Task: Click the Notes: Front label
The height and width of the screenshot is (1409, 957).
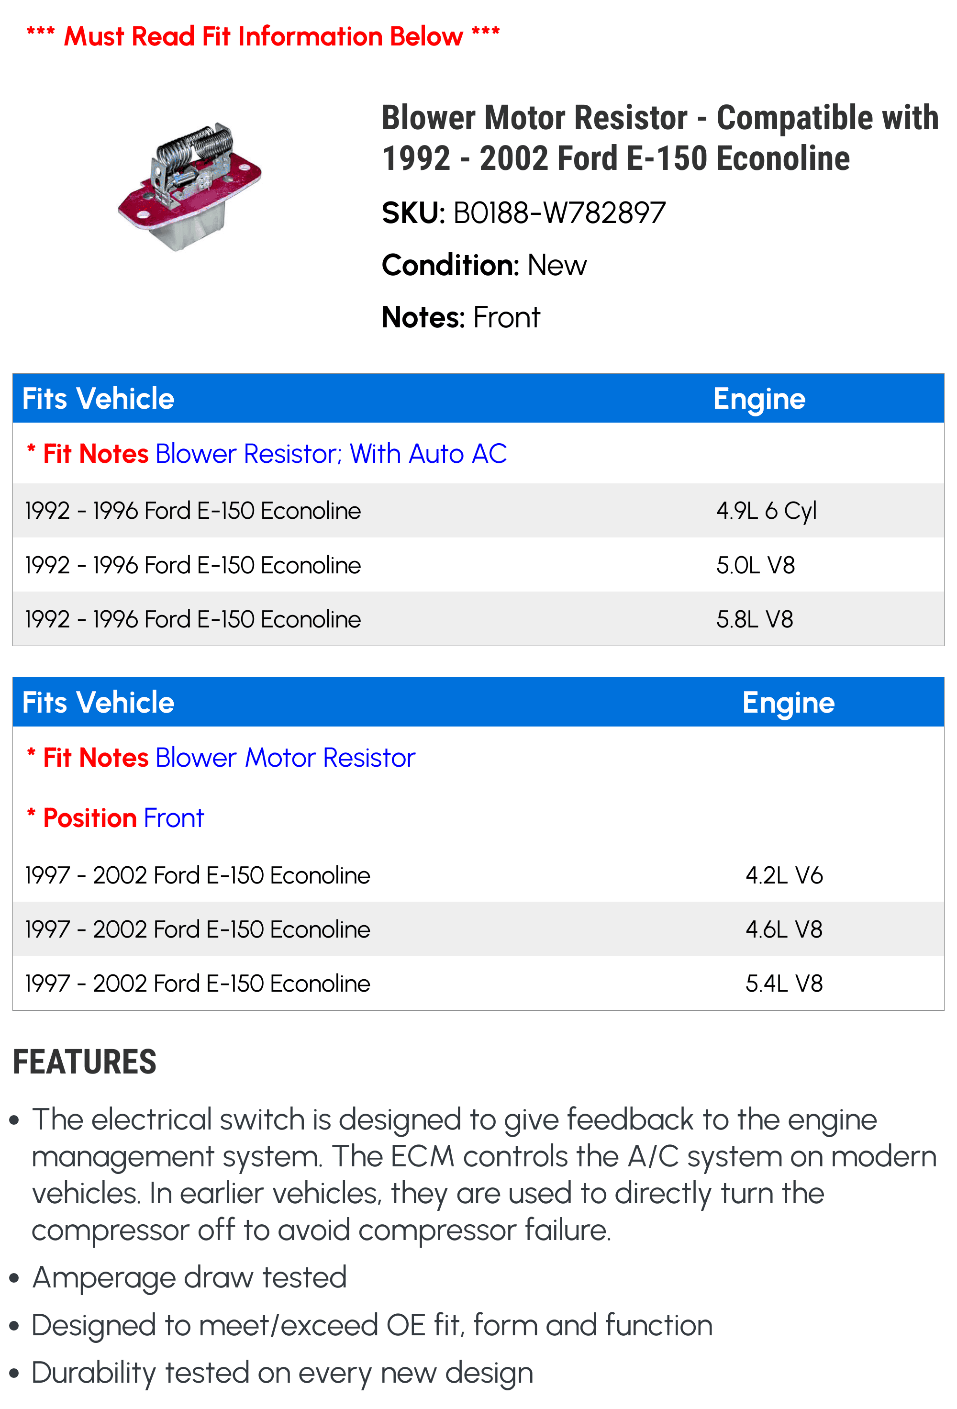Action: click(x=461, y=317)
